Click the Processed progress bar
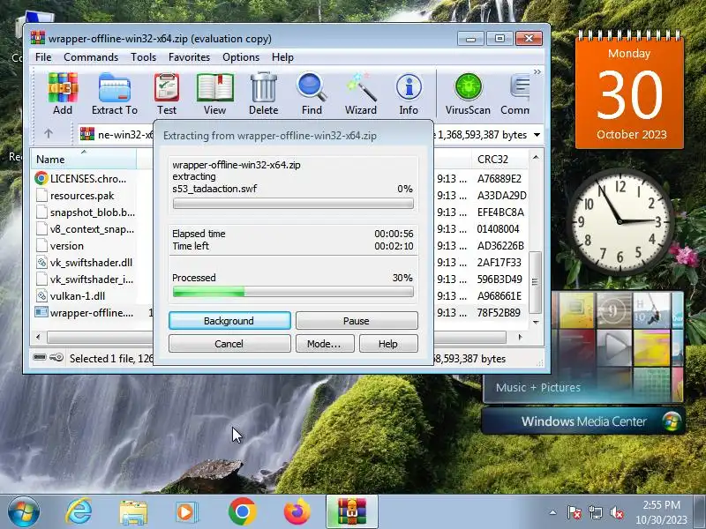 point(293,292)
